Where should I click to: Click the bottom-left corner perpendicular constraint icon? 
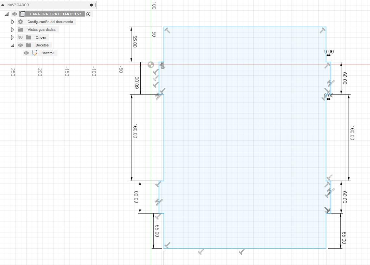tap(167, 245)
